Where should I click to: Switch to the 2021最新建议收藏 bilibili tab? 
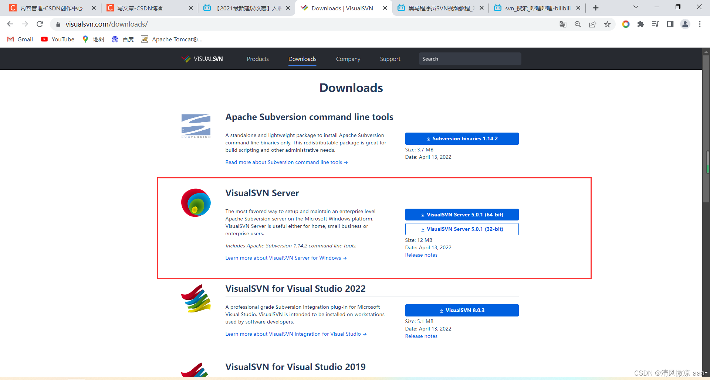point(246,8)
